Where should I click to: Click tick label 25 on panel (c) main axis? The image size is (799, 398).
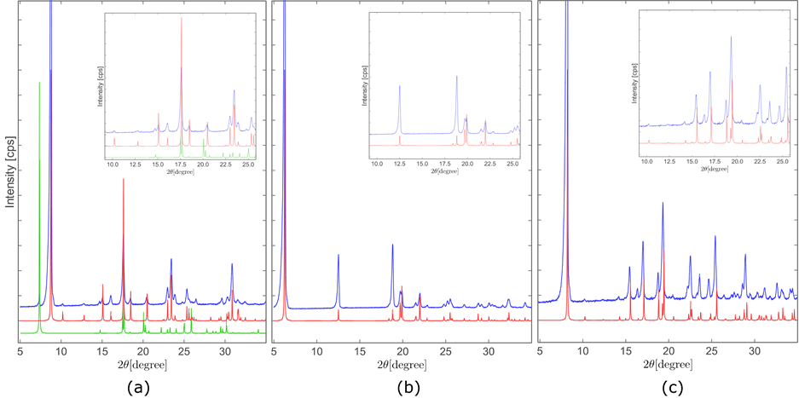[711, 352]
